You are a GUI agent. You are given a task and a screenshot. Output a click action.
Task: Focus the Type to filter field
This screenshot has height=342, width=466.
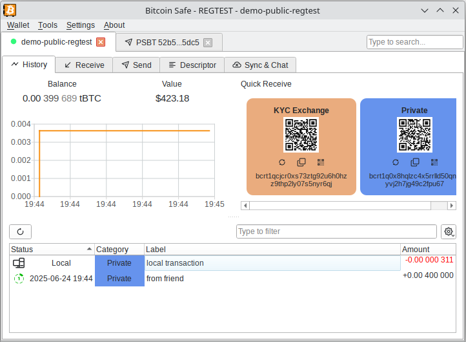pyautogui.click(x=336, y=231)
